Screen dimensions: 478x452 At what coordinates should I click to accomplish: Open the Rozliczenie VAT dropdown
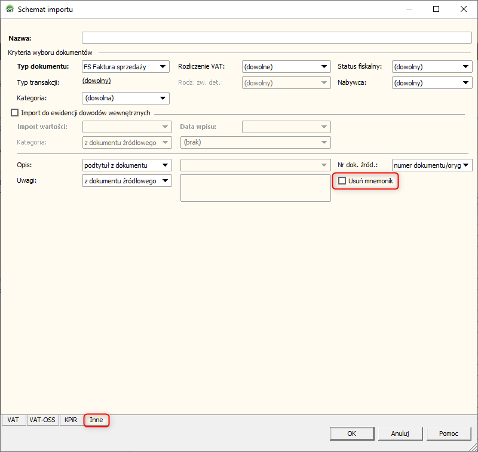point(286,67)
